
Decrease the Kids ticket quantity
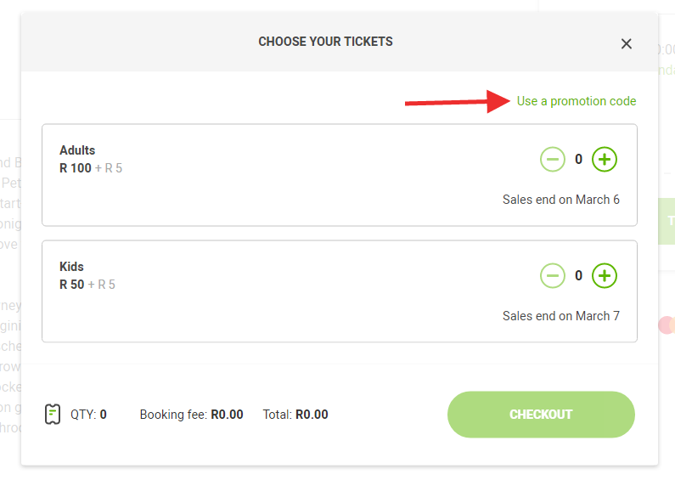[x=553, y=275]
